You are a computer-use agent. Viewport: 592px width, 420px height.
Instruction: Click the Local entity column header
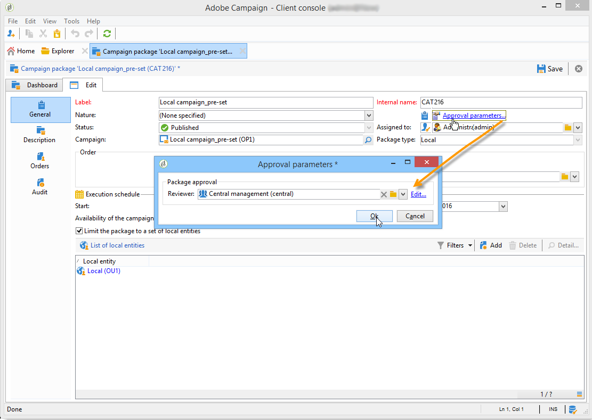coord(112,261)
